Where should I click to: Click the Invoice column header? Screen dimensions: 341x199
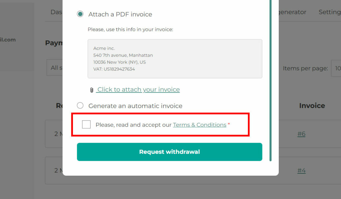[x=312, y=105]
